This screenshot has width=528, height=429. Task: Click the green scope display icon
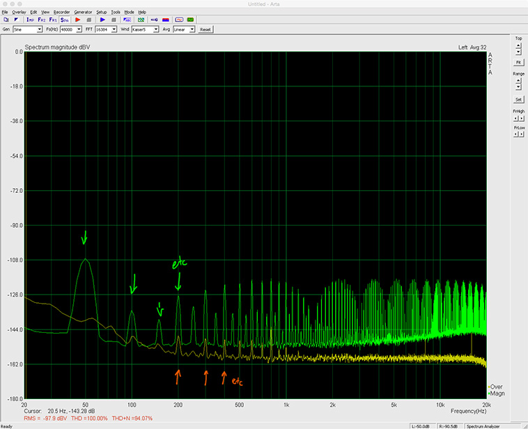point(190,20)
